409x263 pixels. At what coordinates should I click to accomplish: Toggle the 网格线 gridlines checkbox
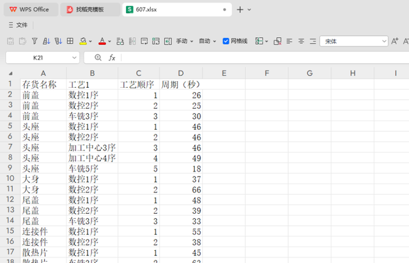click(x=226, y=41)
